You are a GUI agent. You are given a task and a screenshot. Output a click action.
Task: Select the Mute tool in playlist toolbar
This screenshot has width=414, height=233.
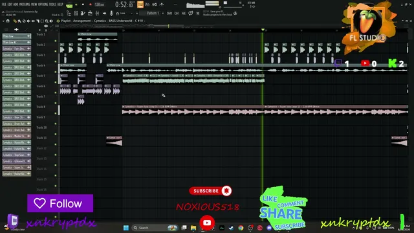point(28,21)
